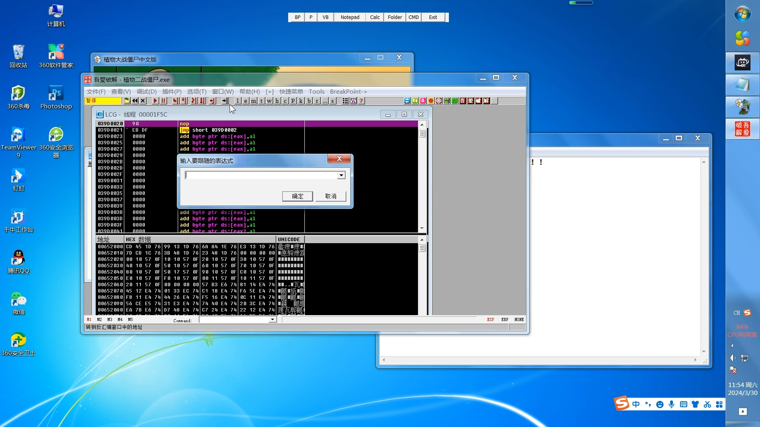Expand the Command box dropdown arrow

click(x=272, y=319)
